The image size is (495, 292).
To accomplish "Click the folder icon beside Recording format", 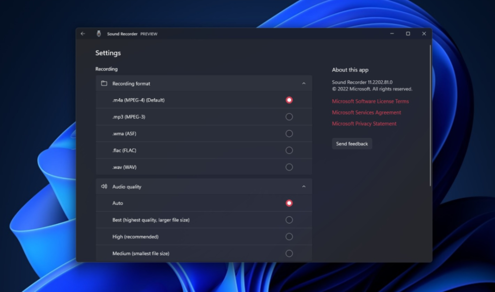I will [x=104, y=83].
